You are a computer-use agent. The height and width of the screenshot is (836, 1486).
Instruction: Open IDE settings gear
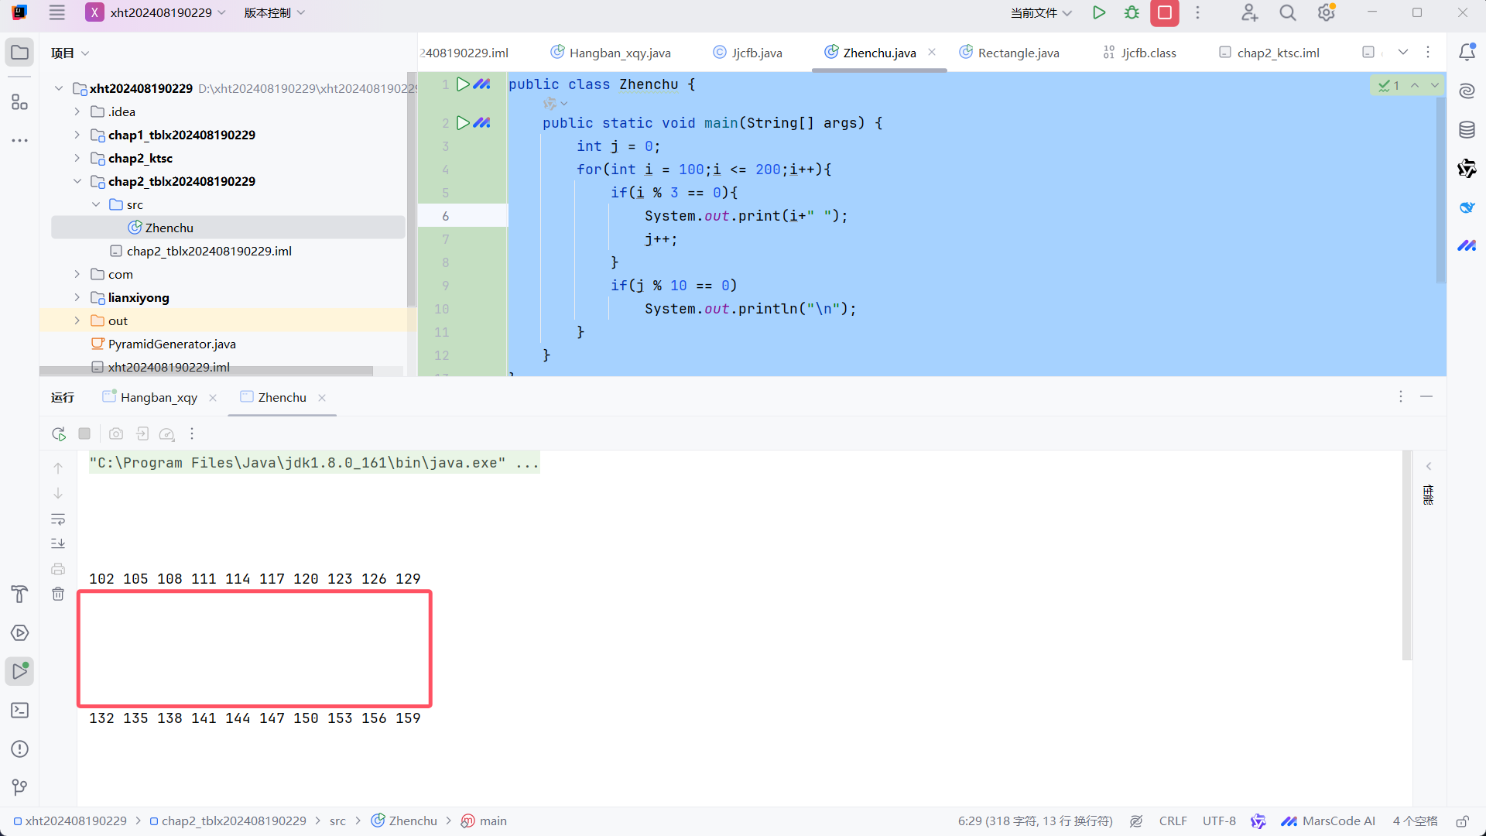(1327, 12)
